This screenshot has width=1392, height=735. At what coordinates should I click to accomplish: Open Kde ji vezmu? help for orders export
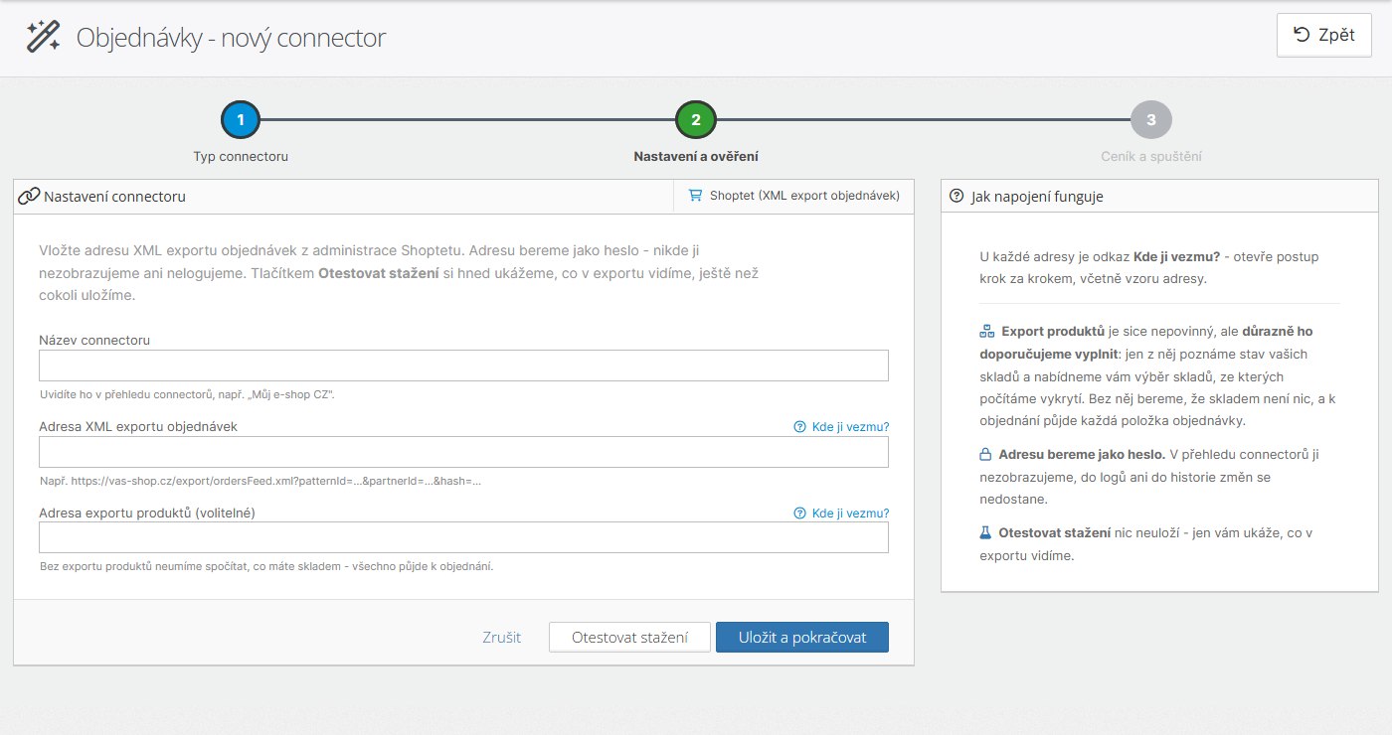point(841,427)
